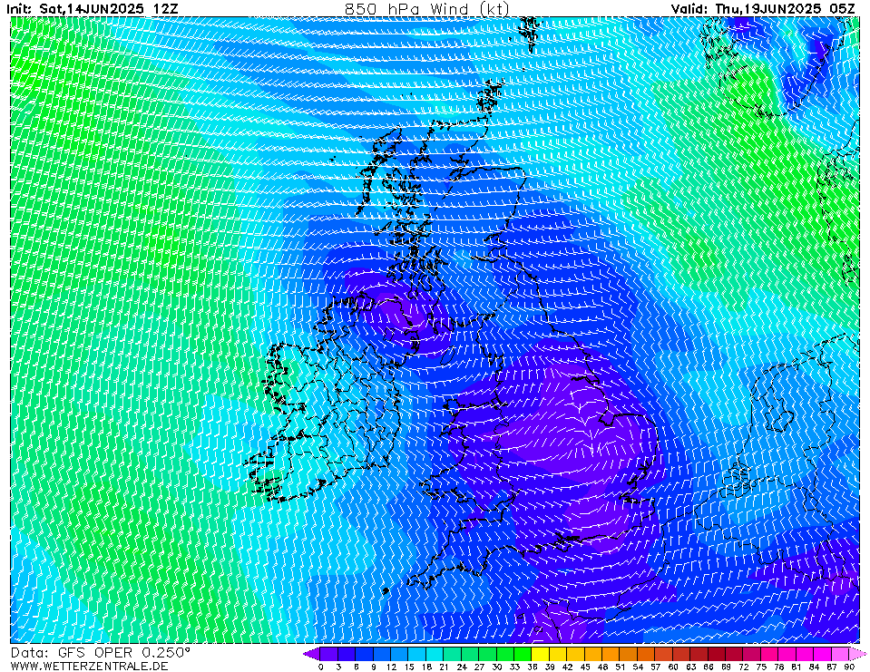This screenshot has height=672, width=870.
Task: Click the "Data: GFS OPER 0.250°" source label
Action: pyautogui.click(x=101, y=653)
